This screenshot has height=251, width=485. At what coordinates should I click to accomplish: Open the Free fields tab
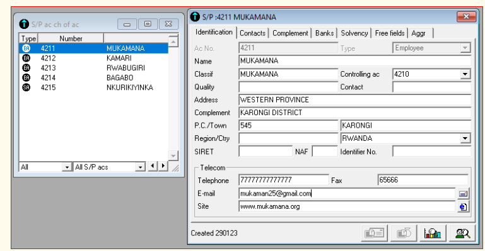tap(390, 33)
